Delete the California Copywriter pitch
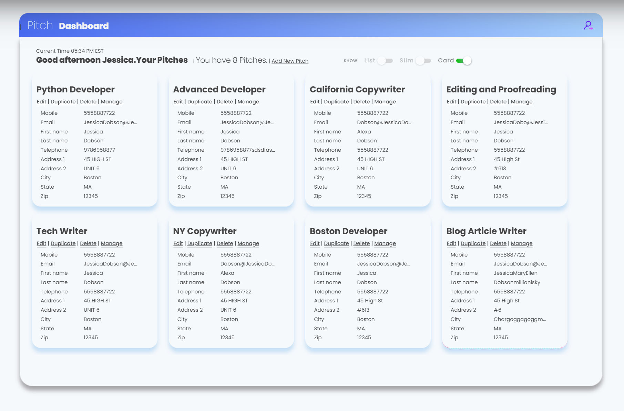Image resolution: width=624 pixels, height=411 pixels. [361, 102]
